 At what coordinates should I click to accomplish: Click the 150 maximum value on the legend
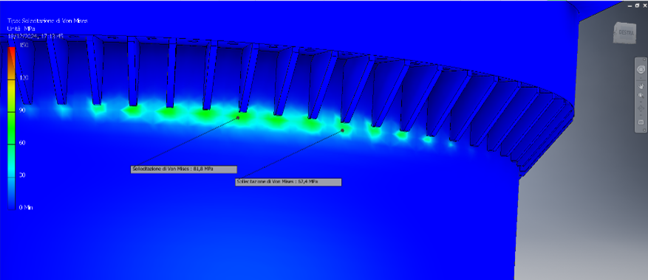pos(24,46)
